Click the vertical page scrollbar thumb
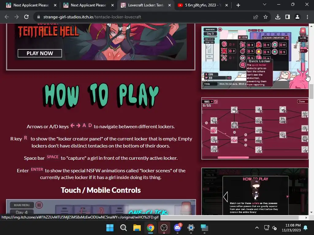Image resolution: width=314 pixels, height=235 pixels. coord(311,92)
